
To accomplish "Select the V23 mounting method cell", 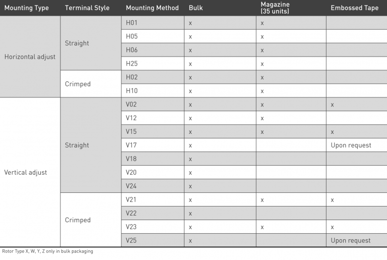I will (x=132, y=227).
